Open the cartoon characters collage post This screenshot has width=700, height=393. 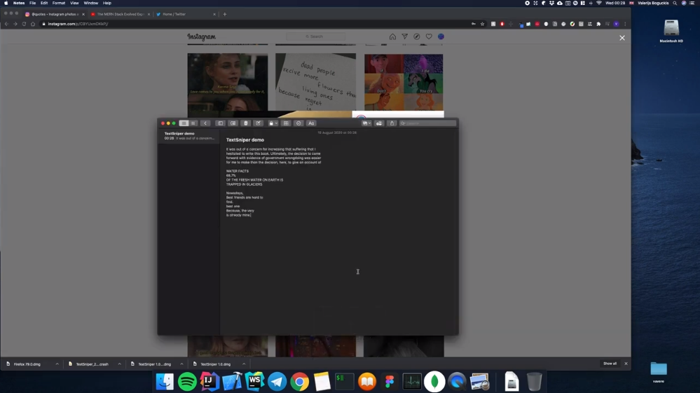click(x=404, y=82)
